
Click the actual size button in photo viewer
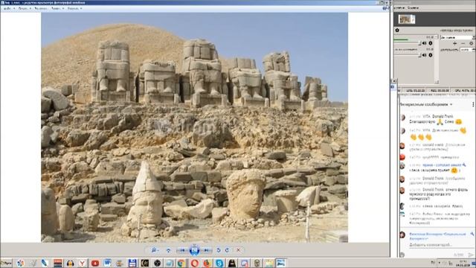(168, 250)
